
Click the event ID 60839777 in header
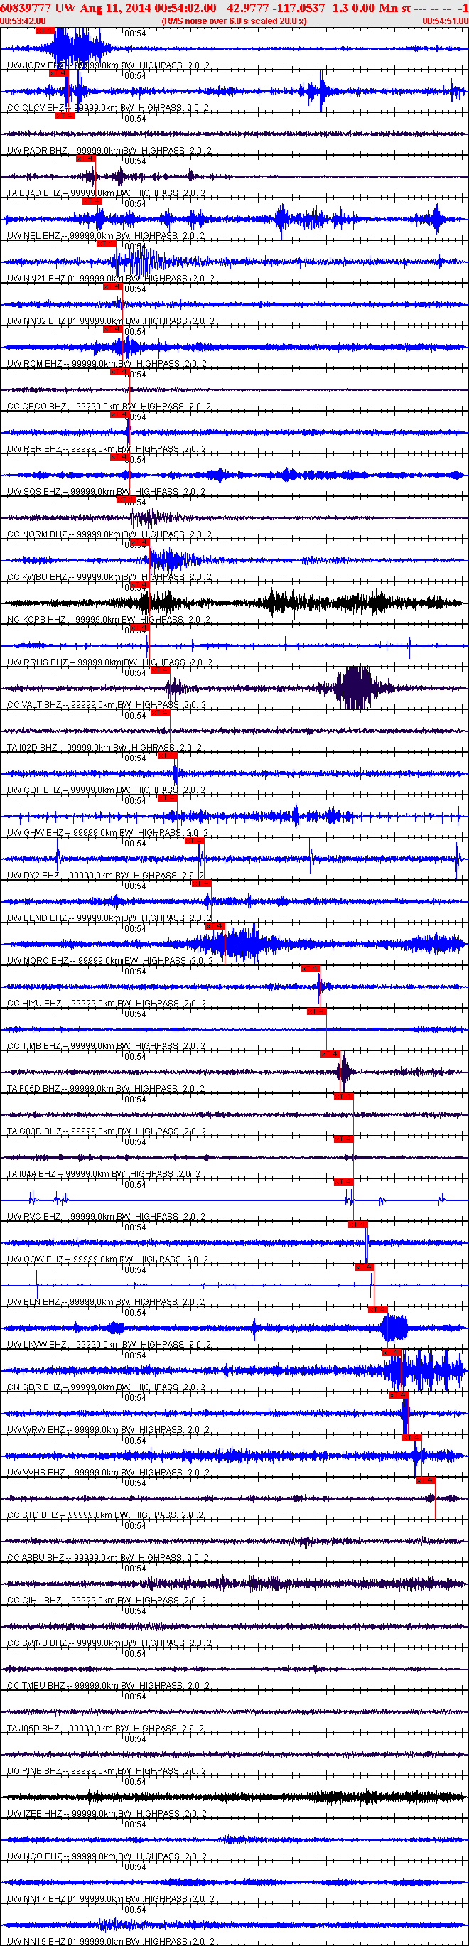tap(26, 8)
